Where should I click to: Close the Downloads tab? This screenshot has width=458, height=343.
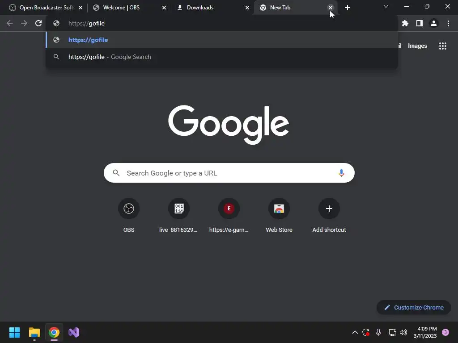click(x=247, y=8)
